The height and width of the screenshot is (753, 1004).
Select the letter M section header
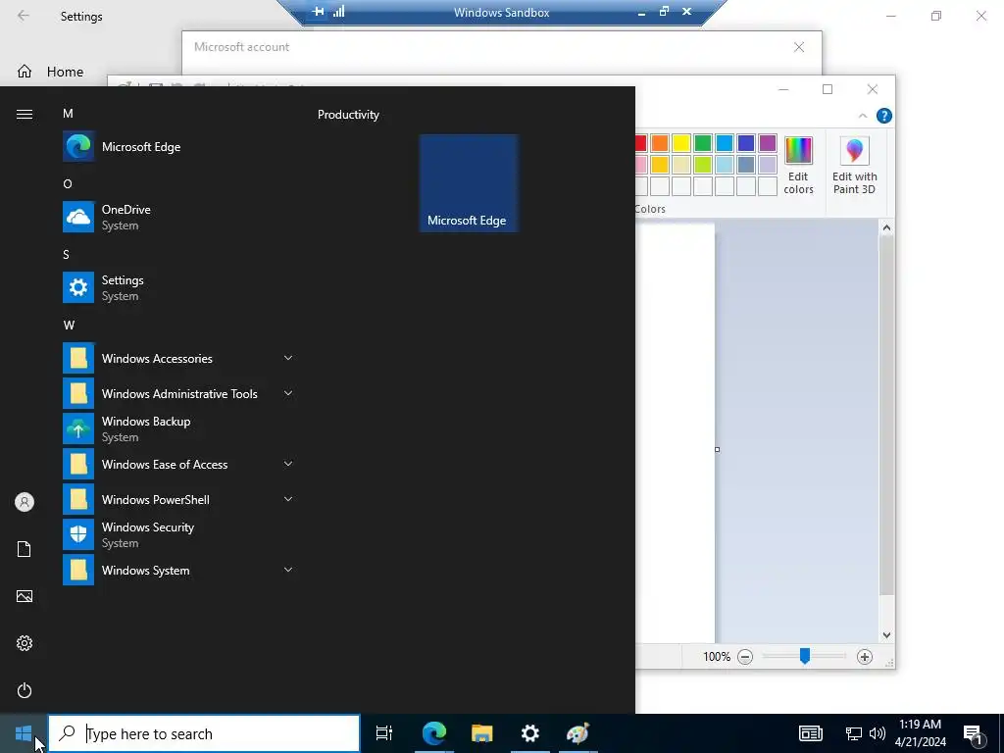point(68,114)
